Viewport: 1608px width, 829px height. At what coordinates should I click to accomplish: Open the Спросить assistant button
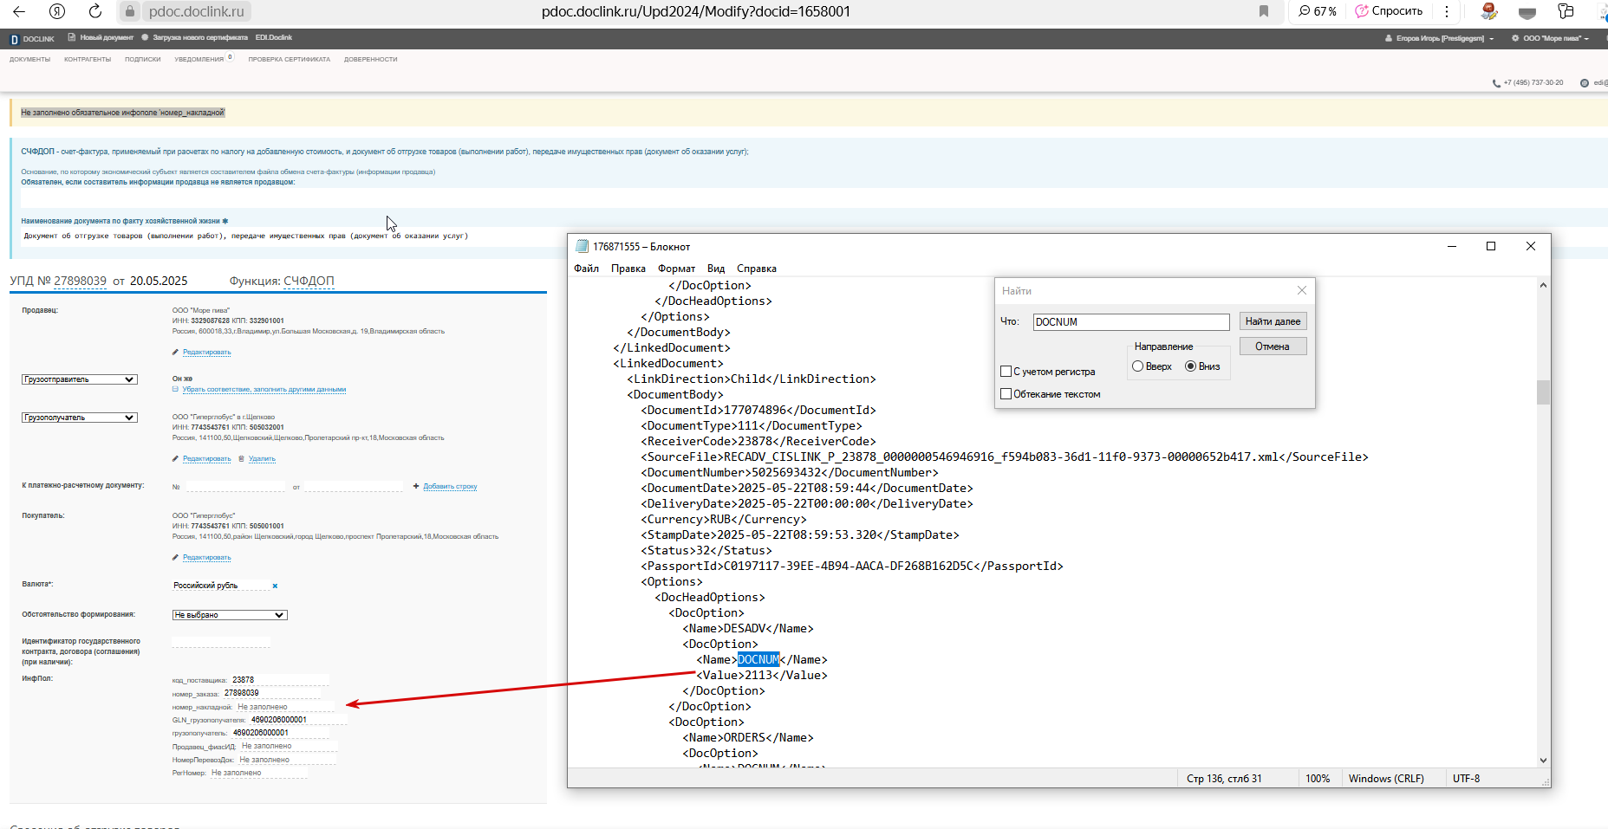tap(1390, 11)
